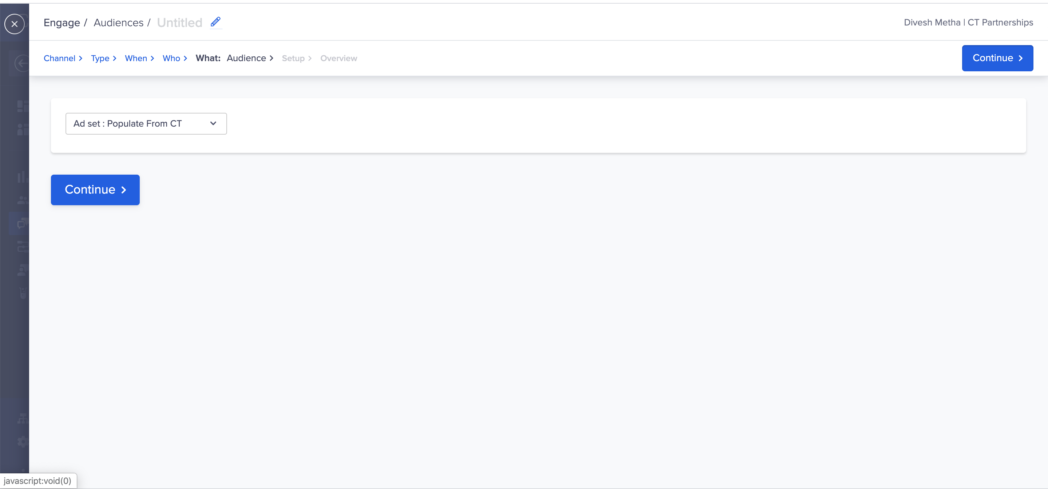
Task: Open the bar chart analytics icon in the sidebar
Action: pyautogui.click(x=22, y=176)
